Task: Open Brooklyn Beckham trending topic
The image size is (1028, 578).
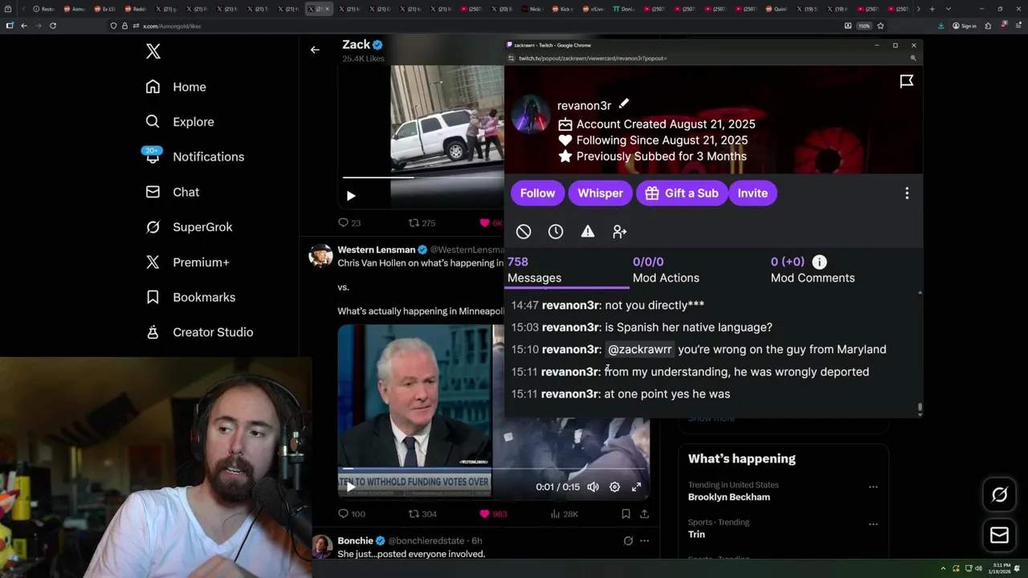Action: (x=728, y=497)
